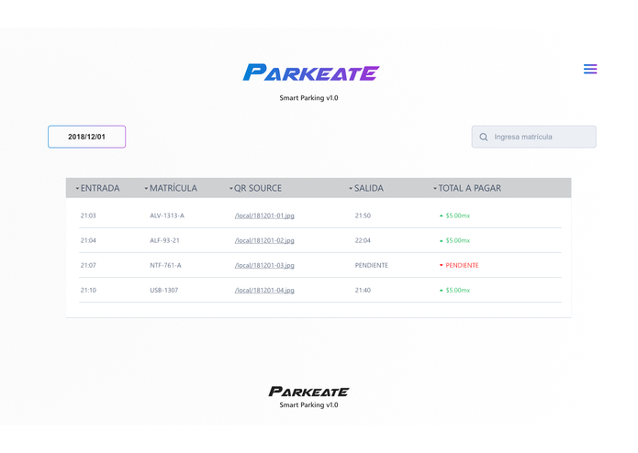This screenshot has width=638, height=453.
Task: Click the search magnifier icon
Action: (x=484, y=137)
